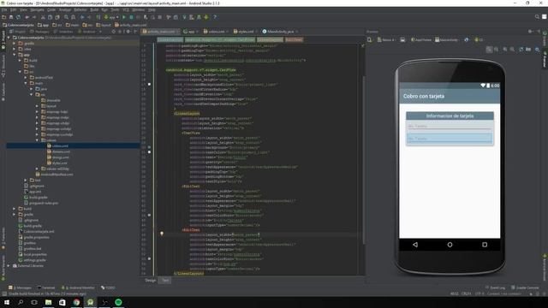Screen dimensions: 548x308
Task: Expand External Libraries node
Action: click(x=9, y=266)
